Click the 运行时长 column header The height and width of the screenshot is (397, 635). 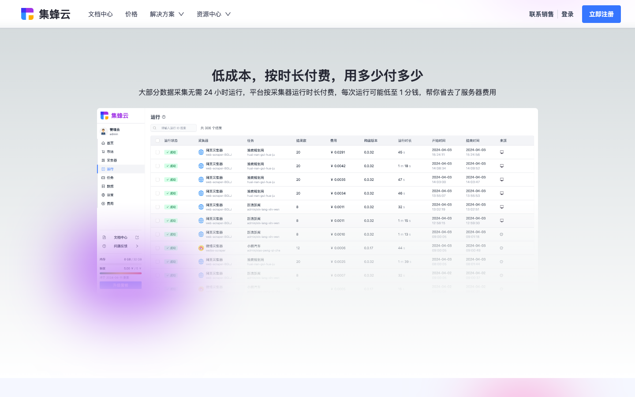[x=405, y=141]
